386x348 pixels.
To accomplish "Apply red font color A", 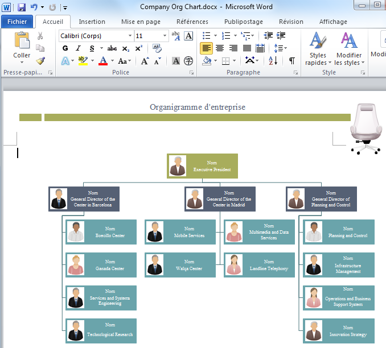I will [x=103, y=61].
